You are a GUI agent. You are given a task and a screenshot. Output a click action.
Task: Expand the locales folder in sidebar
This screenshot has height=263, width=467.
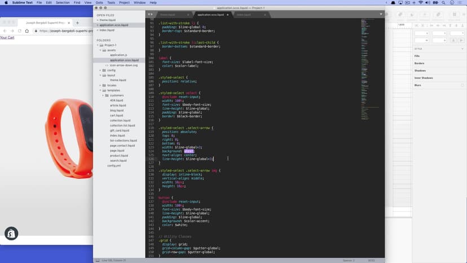point(100,85)
